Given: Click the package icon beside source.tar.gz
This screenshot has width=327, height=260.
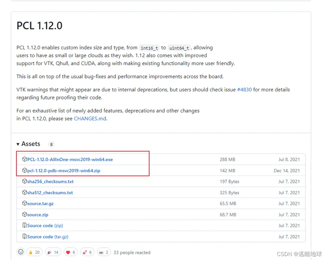Looking at the screenshot, I should [25, 203].
